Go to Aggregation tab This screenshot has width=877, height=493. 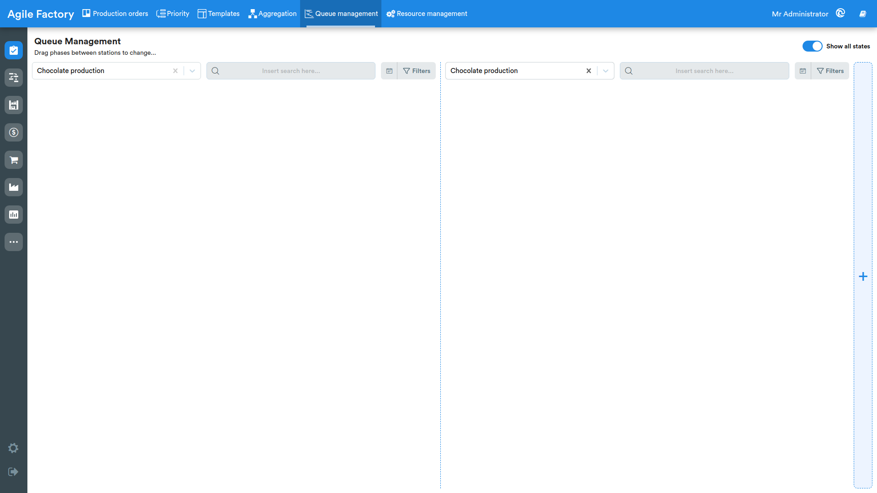[x=272, y=14]
